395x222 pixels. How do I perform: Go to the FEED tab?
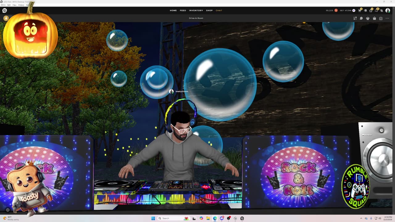click(x=183, y=10)
